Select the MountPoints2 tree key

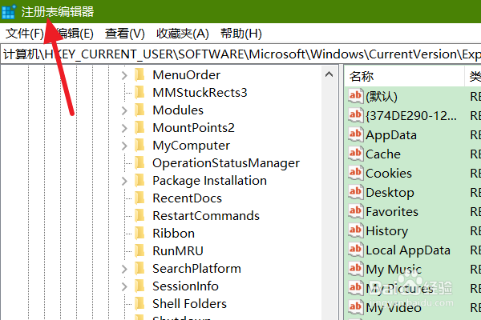193,128
